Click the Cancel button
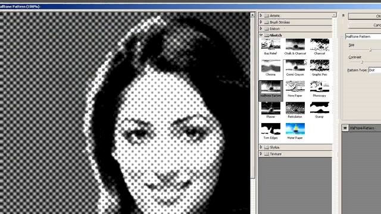 click(x=364, y=25)
